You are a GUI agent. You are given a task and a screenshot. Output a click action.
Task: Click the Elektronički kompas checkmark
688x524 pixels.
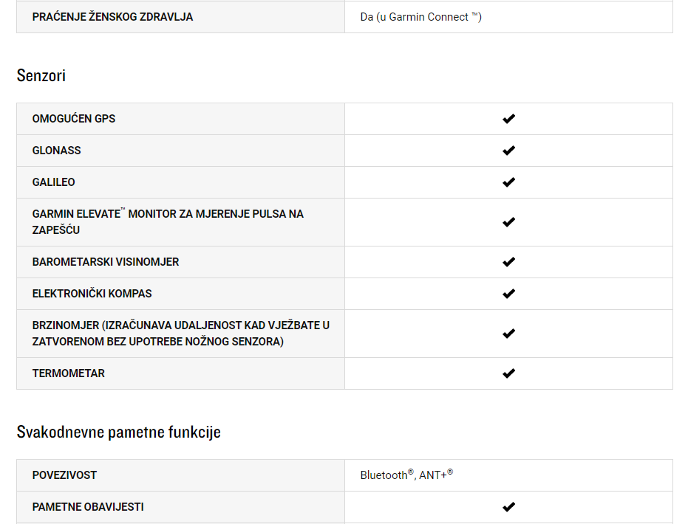[x=508, y=294]
